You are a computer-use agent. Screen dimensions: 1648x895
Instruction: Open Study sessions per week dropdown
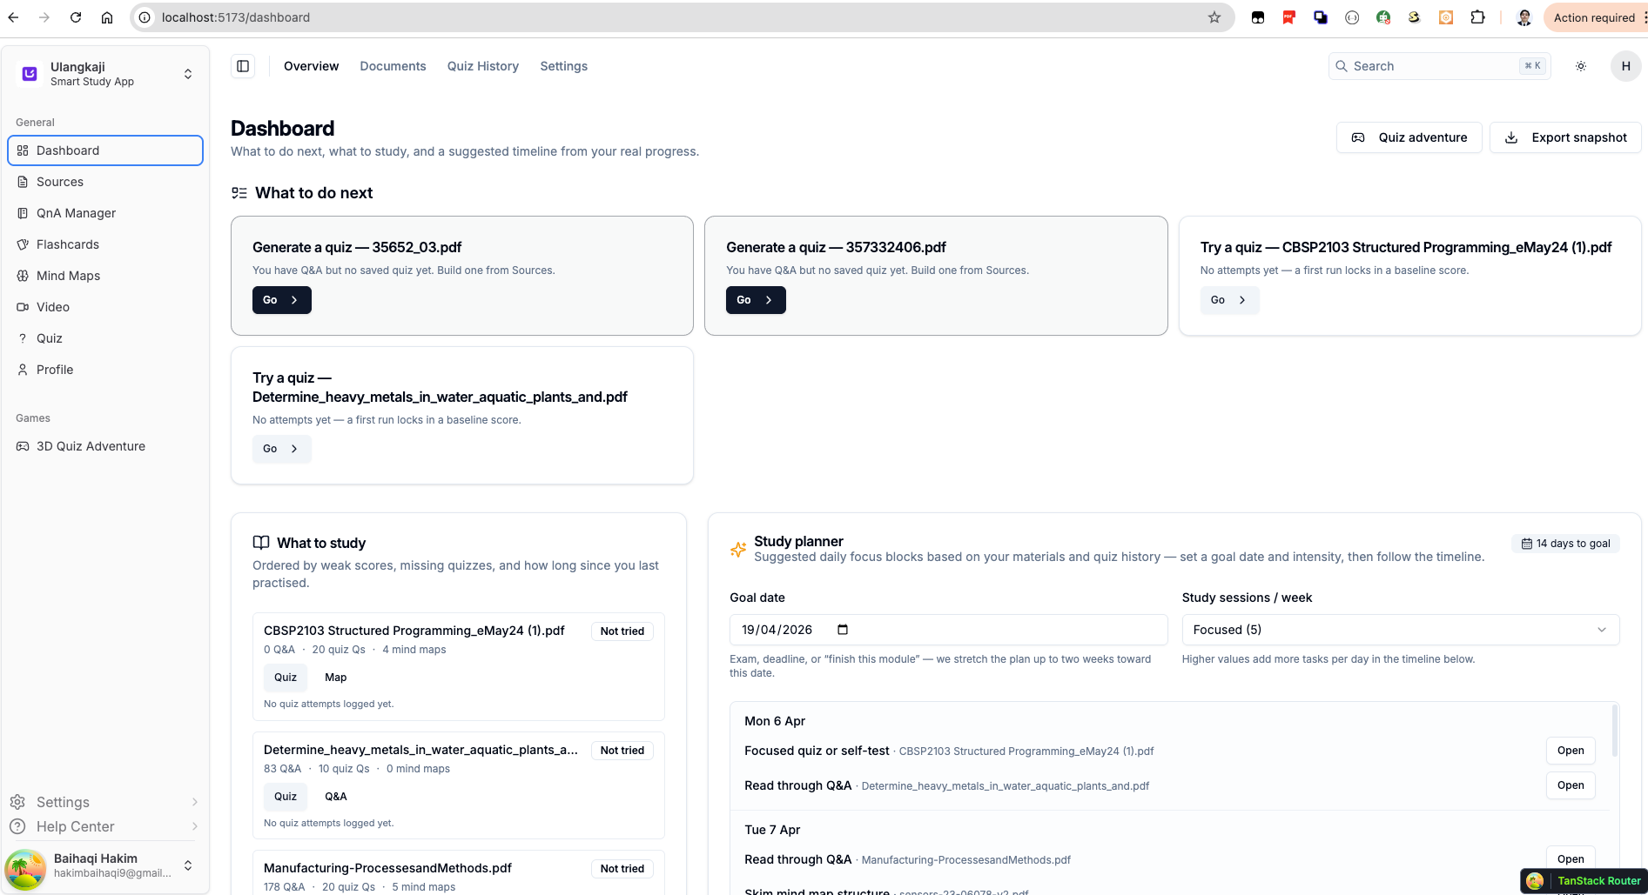click(x=1400, y=630)
